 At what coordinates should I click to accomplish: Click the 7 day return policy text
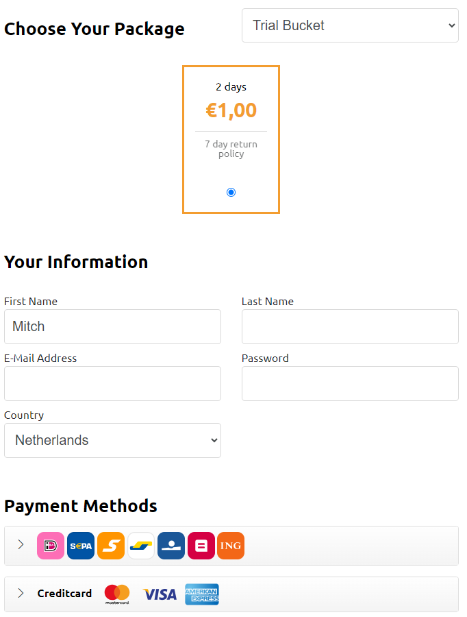(231, 149)
